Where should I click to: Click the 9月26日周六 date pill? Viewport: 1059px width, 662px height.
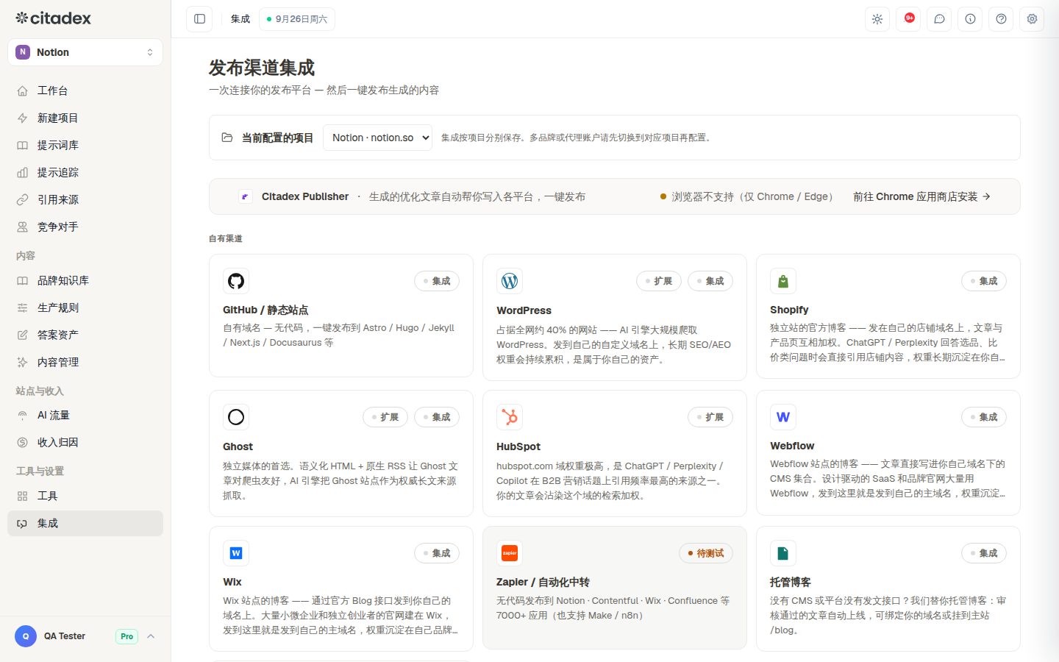pos(297,19)
